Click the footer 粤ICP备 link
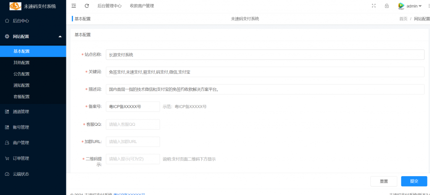Screen dimensions: 430x195 coord(129,194)
